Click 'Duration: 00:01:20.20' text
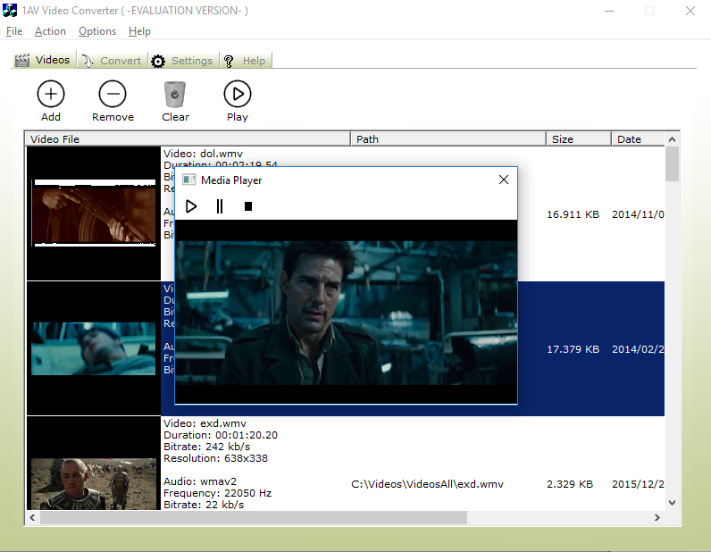The width and height of the screenshot is (711, 552). [221, 435]
